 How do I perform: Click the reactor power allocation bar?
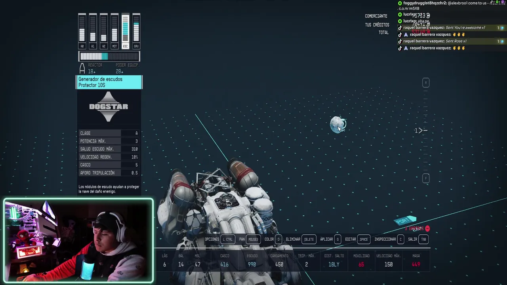click(x=109, y=57)
